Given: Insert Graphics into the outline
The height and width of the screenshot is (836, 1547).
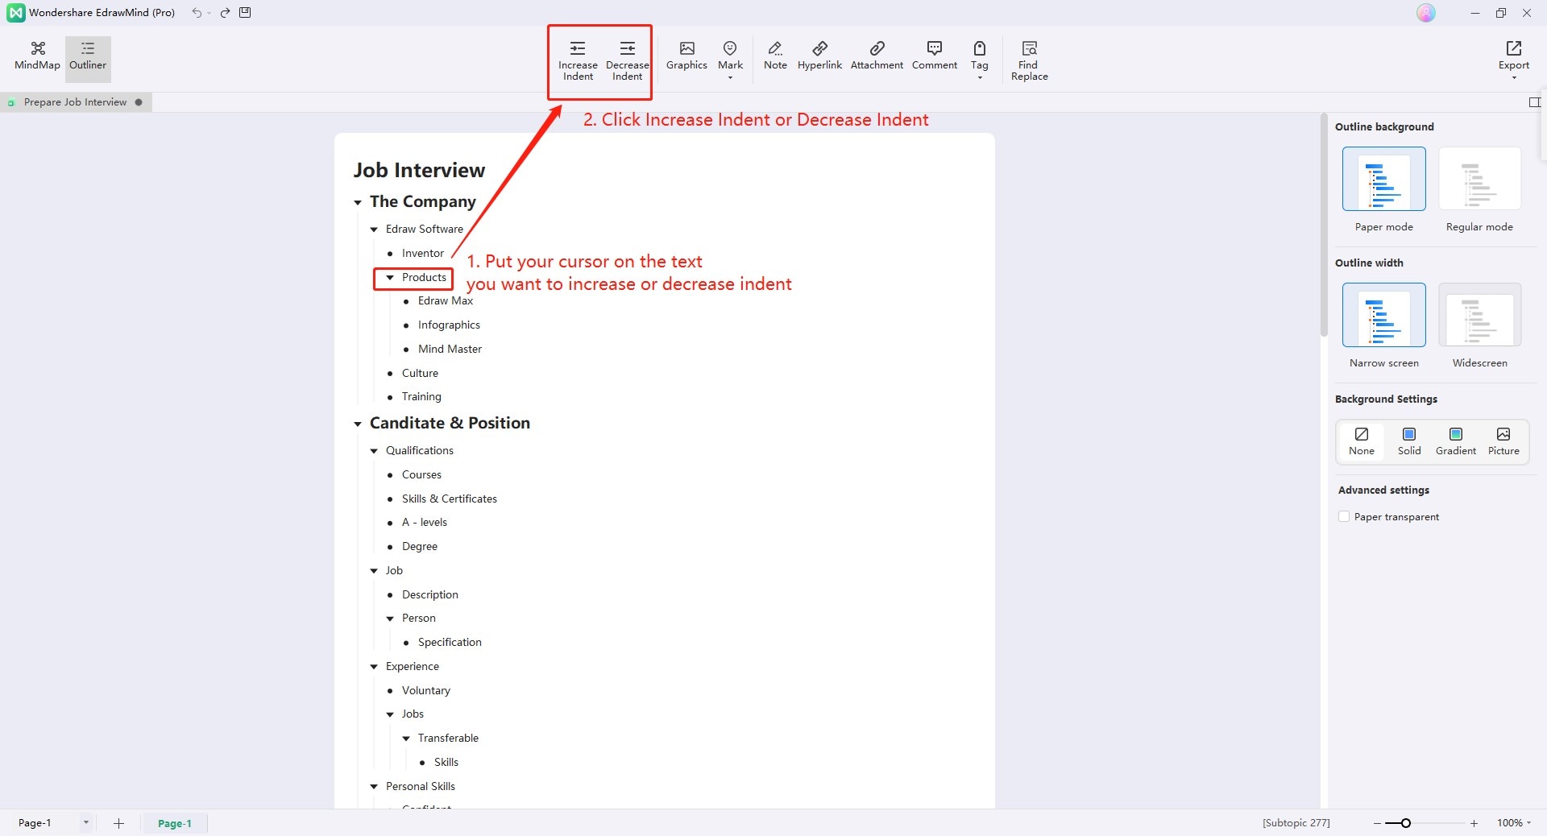Looking at the screenshot, I should coord(686,56).
